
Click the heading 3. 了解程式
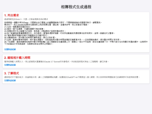pos(12,73)
